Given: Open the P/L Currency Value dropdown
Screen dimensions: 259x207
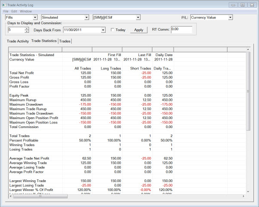Looking at the screenshot, I should click(x=230, y=17).
